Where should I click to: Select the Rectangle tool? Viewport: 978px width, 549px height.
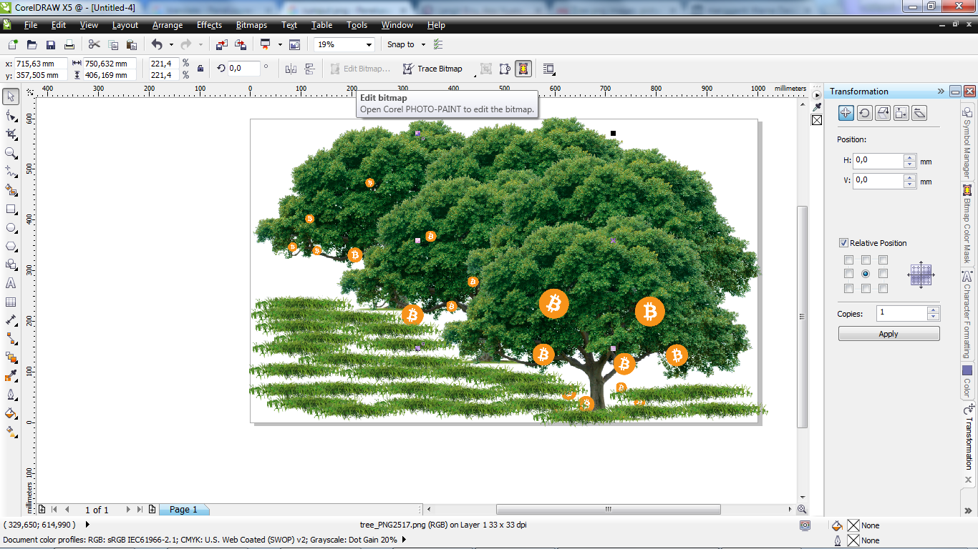(11, 209)
